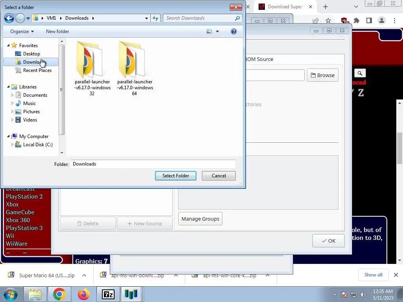Select Local Disk (C:) drive
This screenshot has height=302, width=403.
pos(34,145)
